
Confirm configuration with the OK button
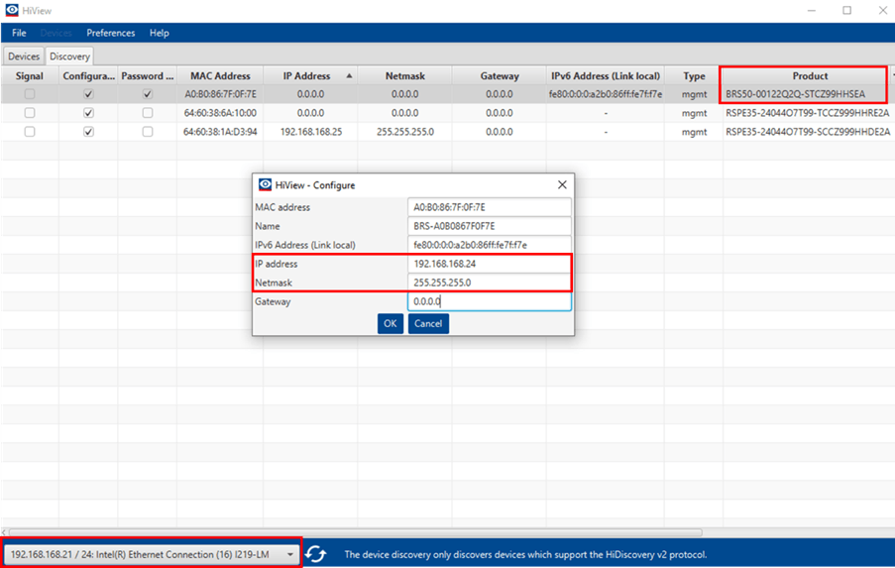coord(391,324)
